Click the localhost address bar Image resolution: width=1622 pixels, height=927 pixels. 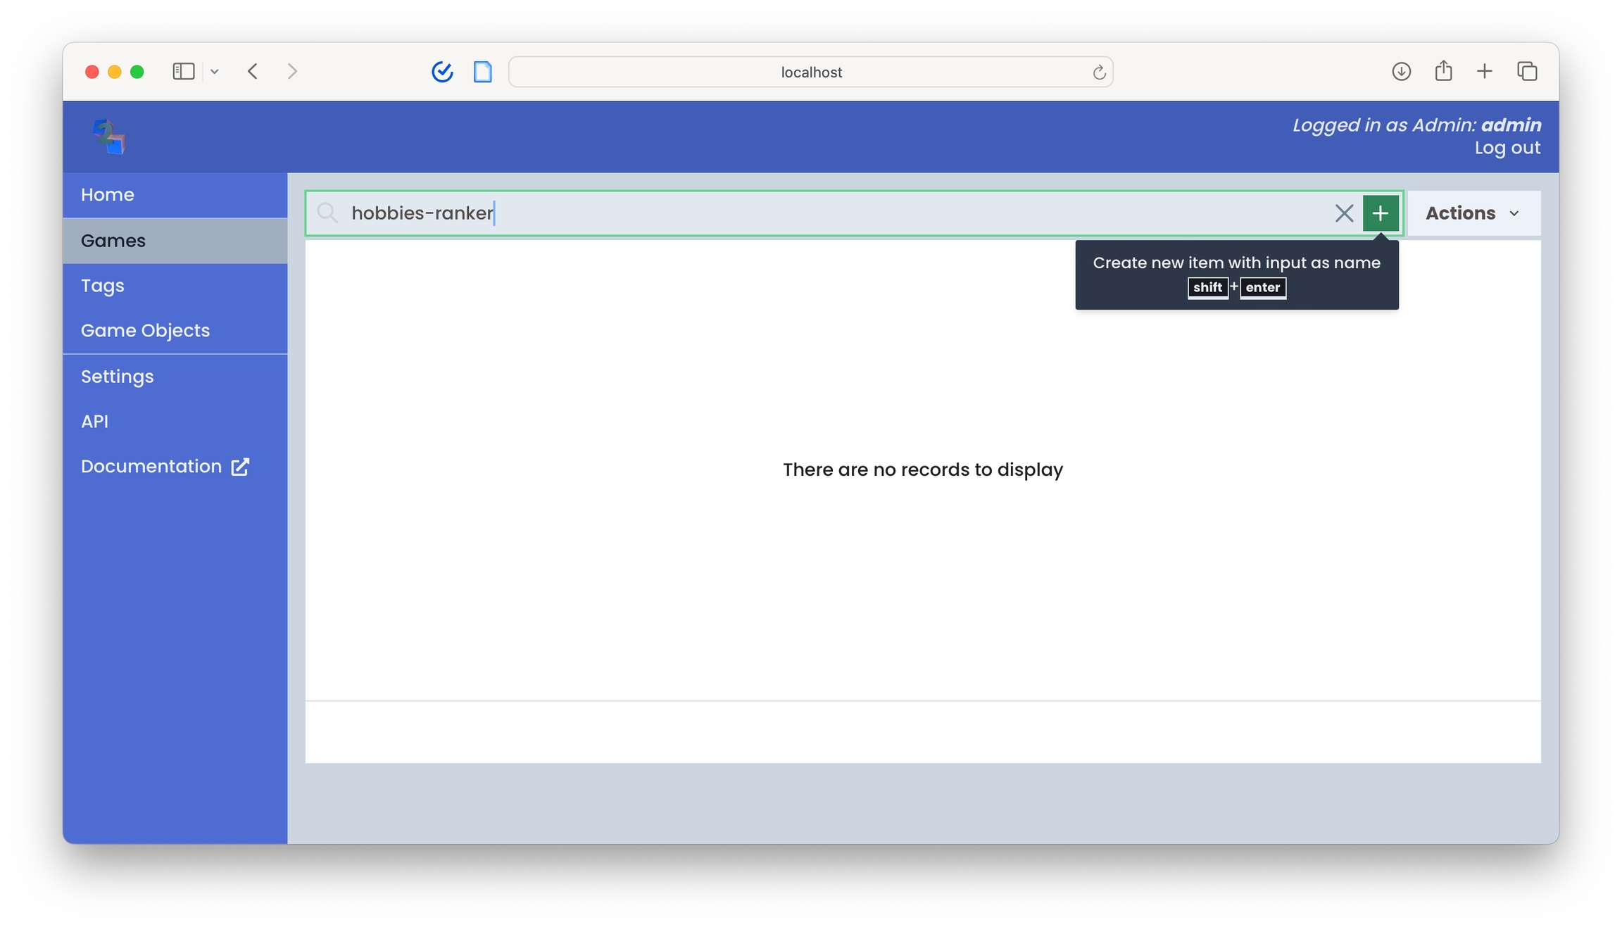point(810,72)
